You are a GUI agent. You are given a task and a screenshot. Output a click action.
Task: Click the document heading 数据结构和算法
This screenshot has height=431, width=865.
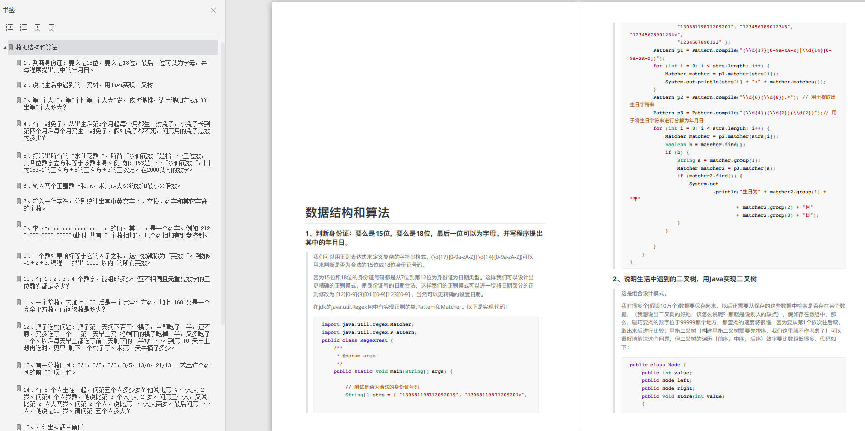tap(347, 213)
